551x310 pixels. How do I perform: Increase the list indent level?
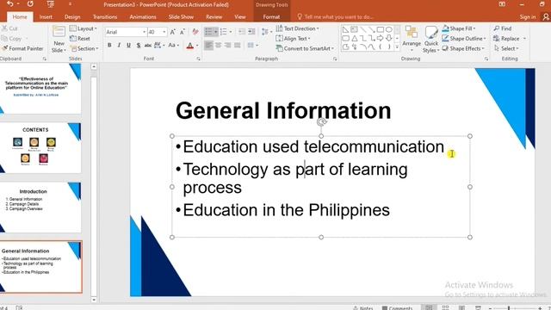coord(251,32)
